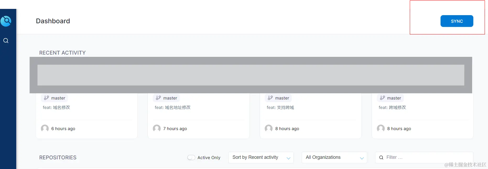Viewport: 488px width, 169px height.
Task: Click master branch tag on 跨域修改 card
Action: tap(391, 98)
